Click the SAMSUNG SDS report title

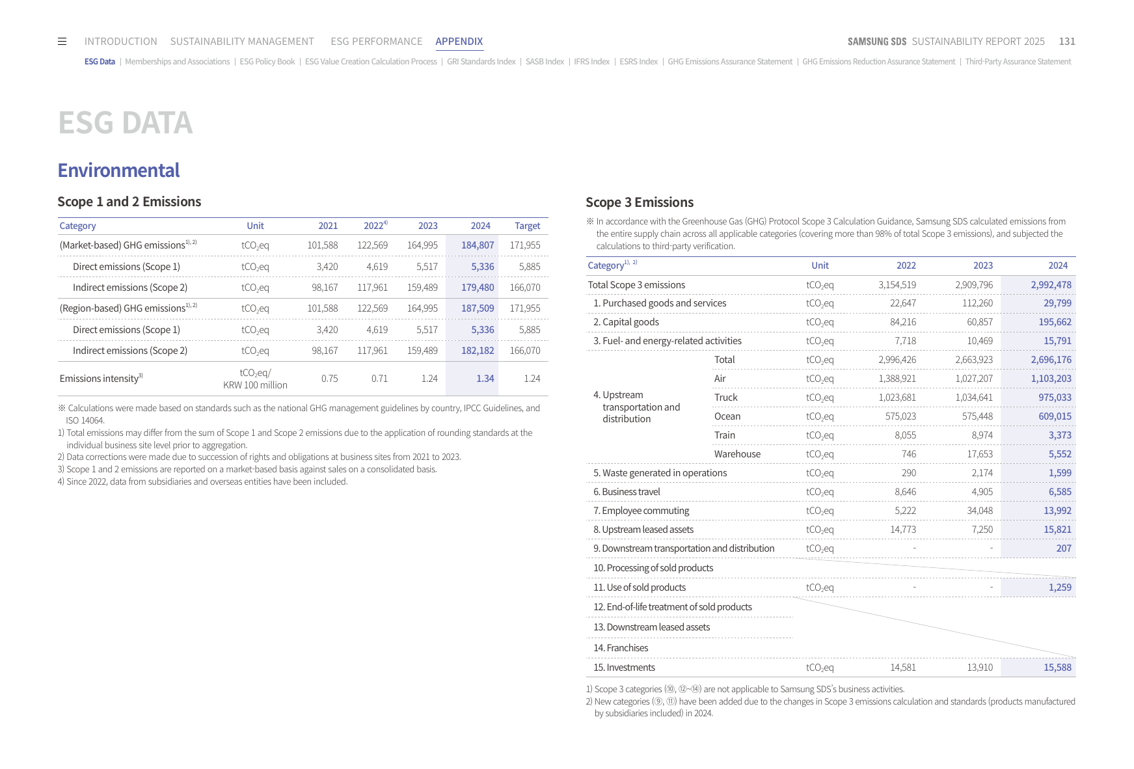946,42
